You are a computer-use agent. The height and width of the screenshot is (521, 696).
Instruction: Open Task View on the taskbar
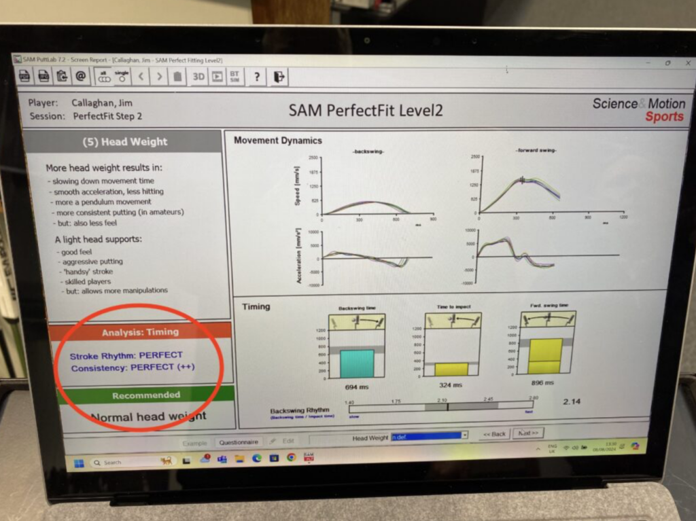pos(186,461)
